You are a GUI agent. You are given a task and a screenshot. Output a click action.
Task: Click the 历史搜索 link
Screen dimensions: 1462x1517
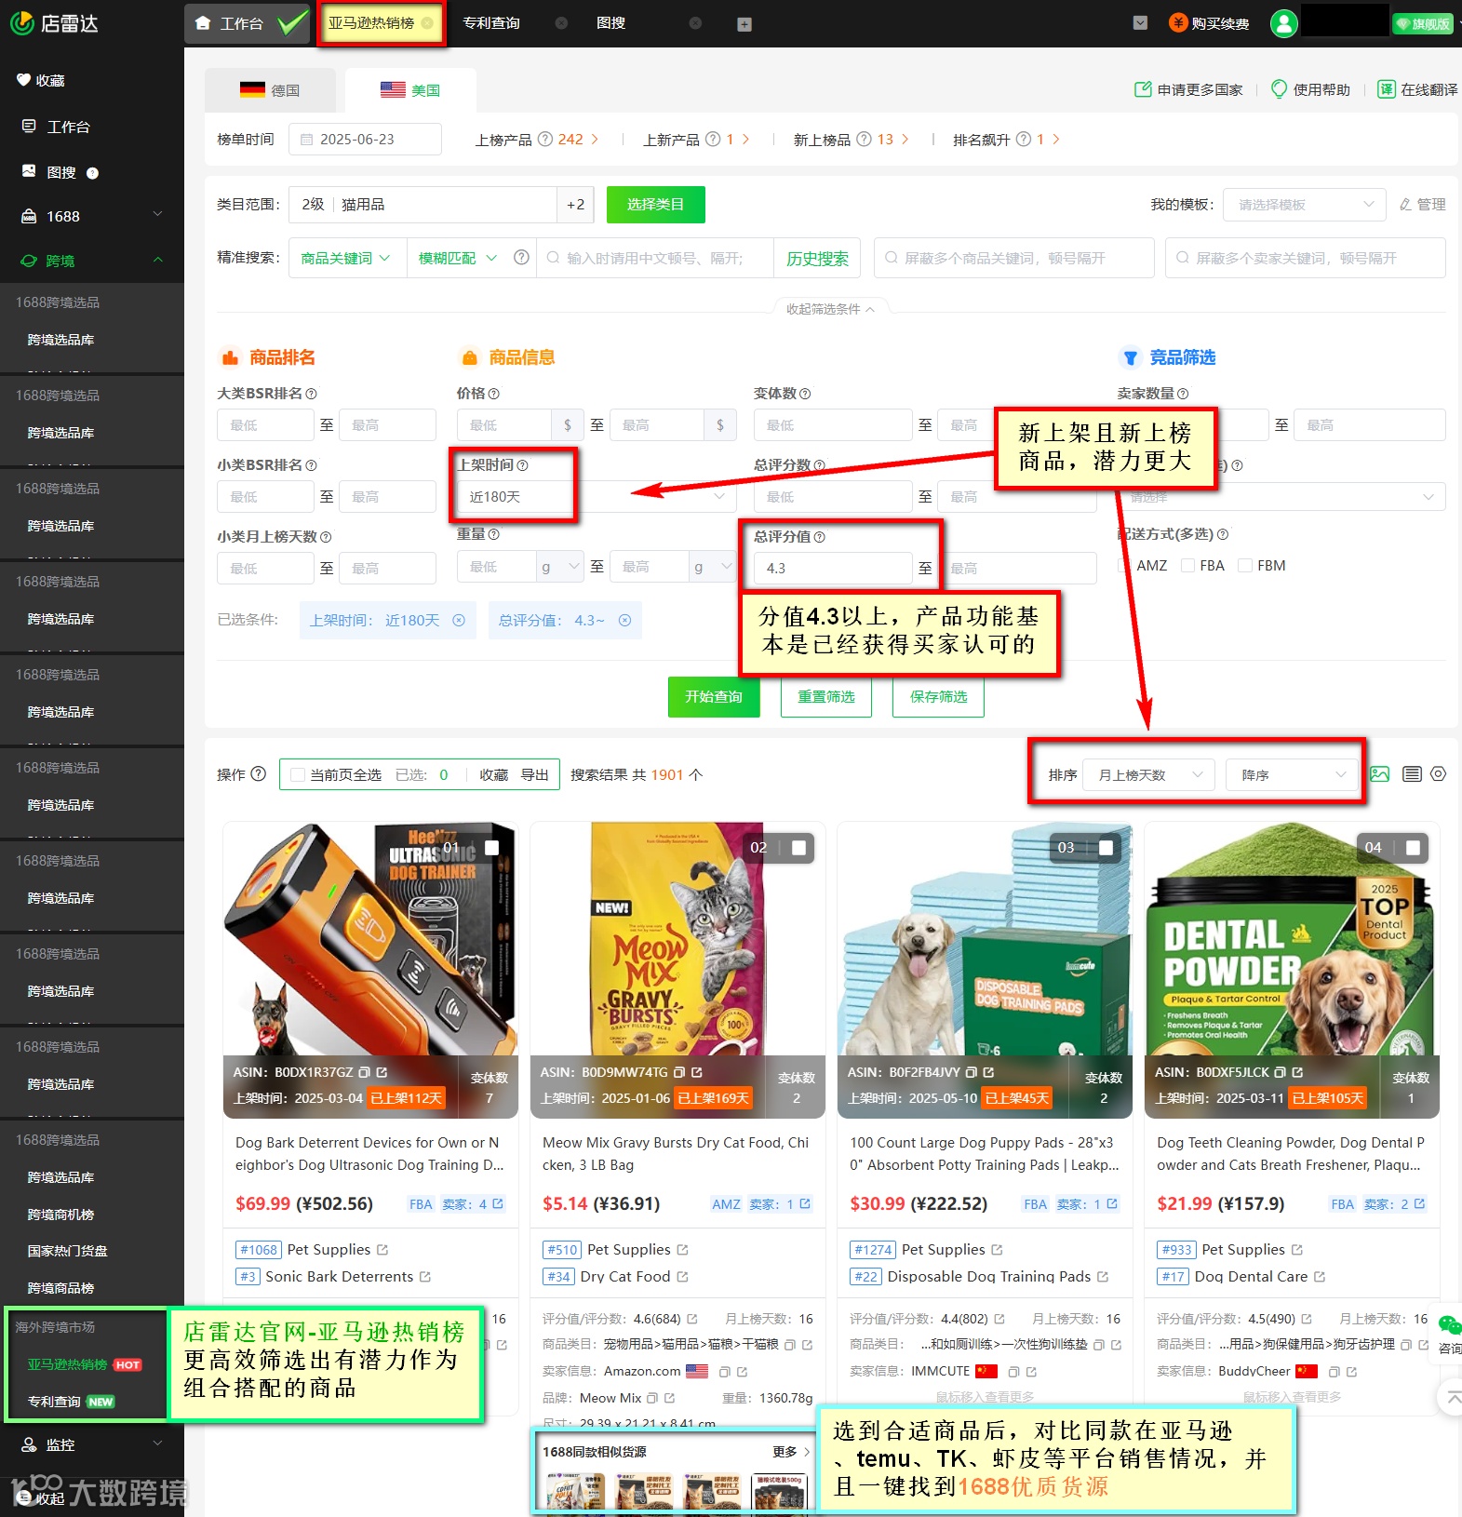coord(817,259)
